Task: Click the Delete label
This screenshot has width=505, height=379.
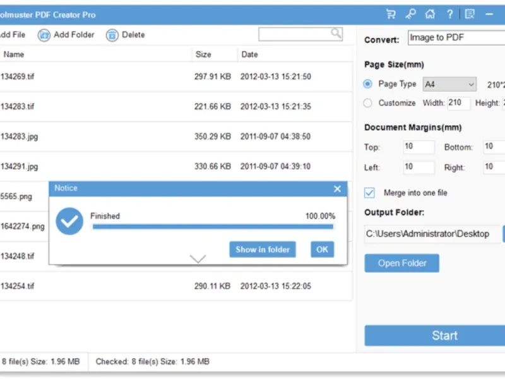Action: click(133, 35)
